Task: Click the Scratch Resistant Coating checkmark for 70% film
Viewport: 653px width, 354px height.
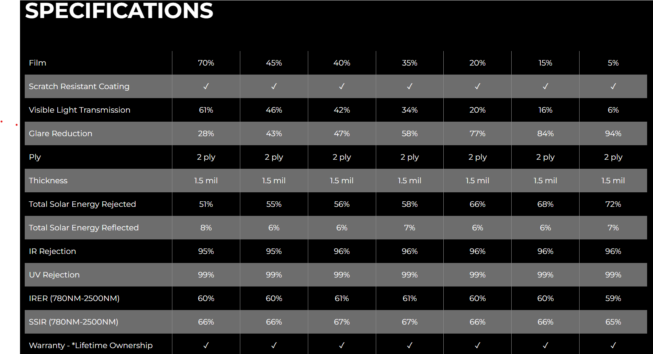Action: tap(206, 86)
